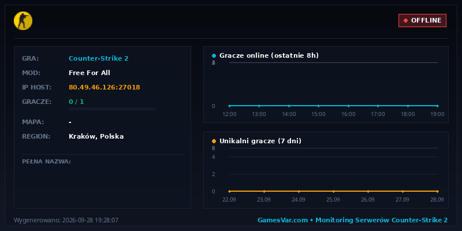Click the cyan dot beside Gracze online
Screen dimensions: 462x231
(214, 55)
